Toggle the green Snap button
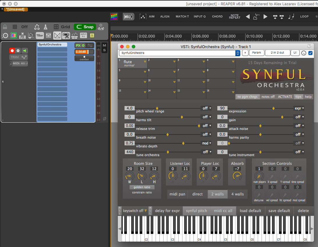 85,27
